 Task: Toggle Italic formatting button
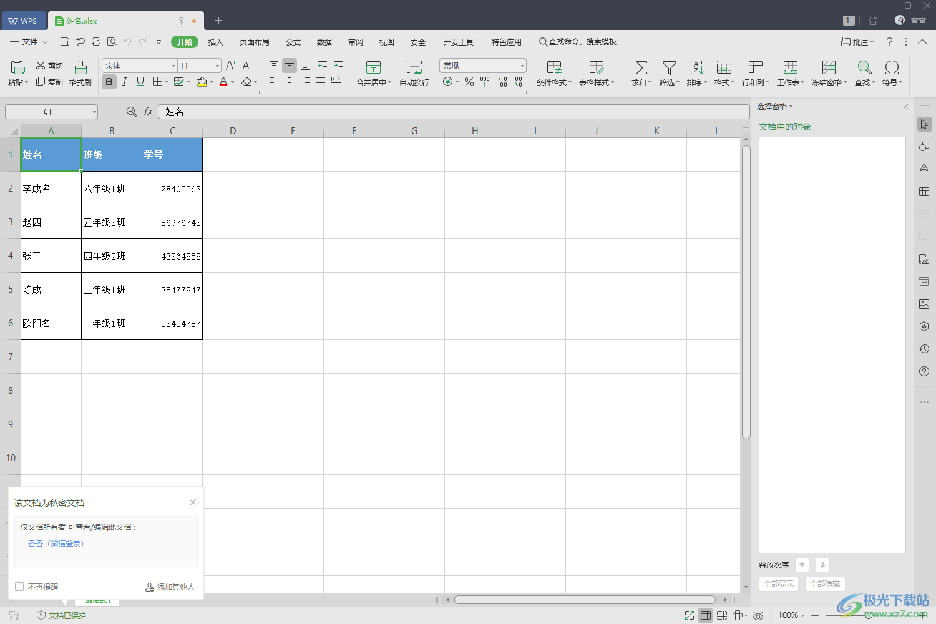(125, 82)
